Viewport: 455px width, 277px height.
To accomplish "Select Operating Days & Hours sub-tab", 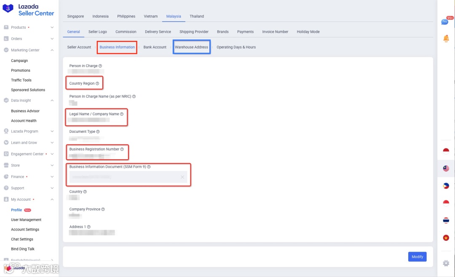I will coord(236,47).
